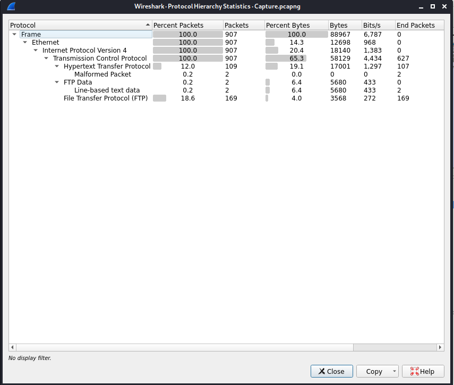The width and height of the screenshot is (454, 385).
Task: Collapse the Hypertext Transfer Protocol node
Action: tap(57, 66)
